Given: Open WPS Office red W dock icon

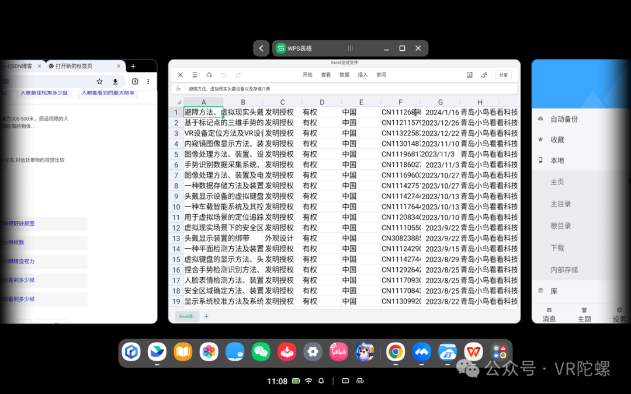Looking at the screenshot, I should point(473,352).
